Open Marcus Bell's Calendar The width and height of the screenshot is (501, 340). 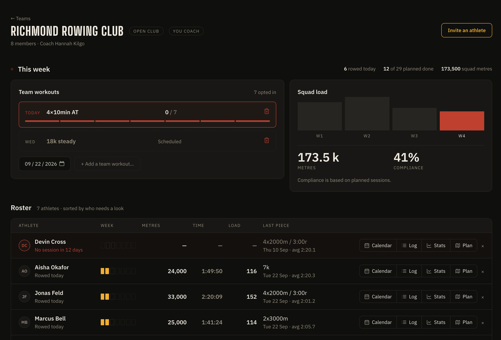[x=378, y=322]
